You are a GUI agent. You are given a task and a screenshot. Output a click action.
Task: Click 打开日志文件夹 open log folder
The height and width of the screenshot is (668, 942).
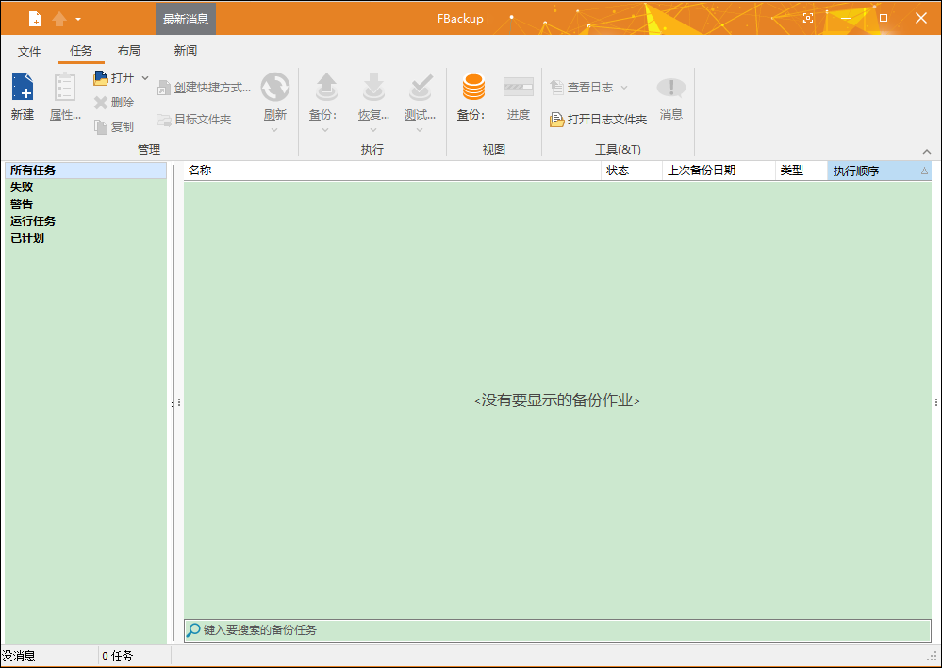point(599,120)
